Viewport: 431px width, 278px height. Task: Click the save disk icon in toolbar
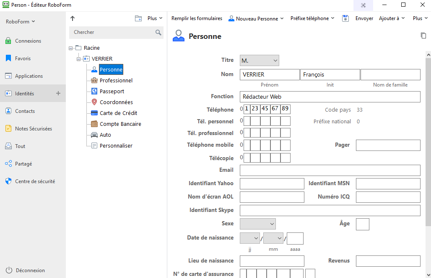(345, 18)
